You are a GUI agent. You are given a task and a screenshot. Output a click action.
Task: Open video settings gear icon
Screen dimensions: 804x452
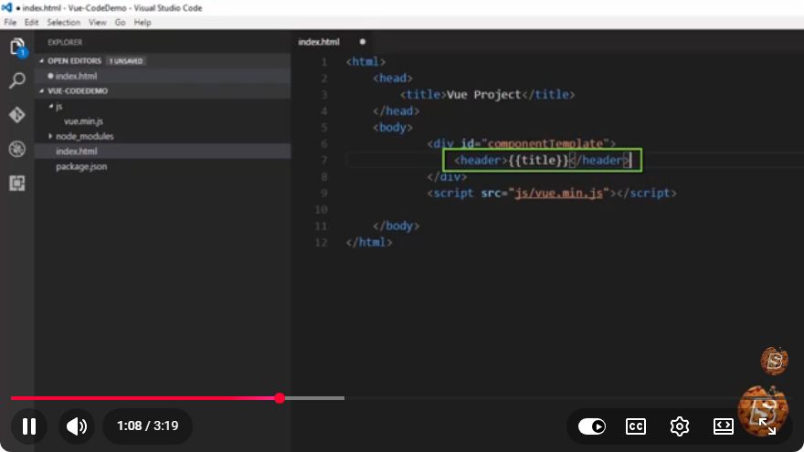tap(680, 426)
